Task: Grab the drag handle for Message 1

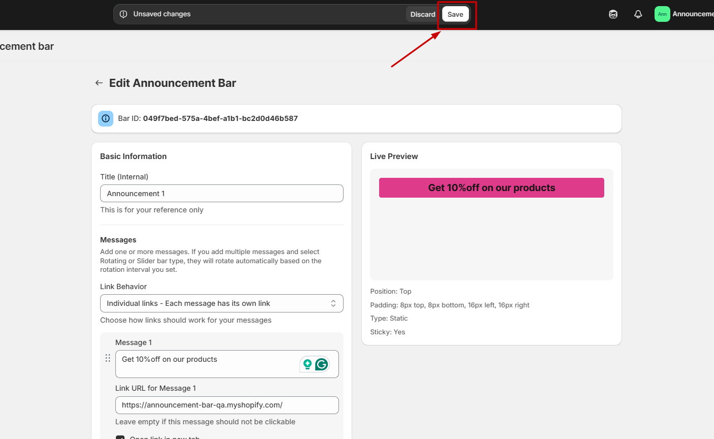Action: 108,358
